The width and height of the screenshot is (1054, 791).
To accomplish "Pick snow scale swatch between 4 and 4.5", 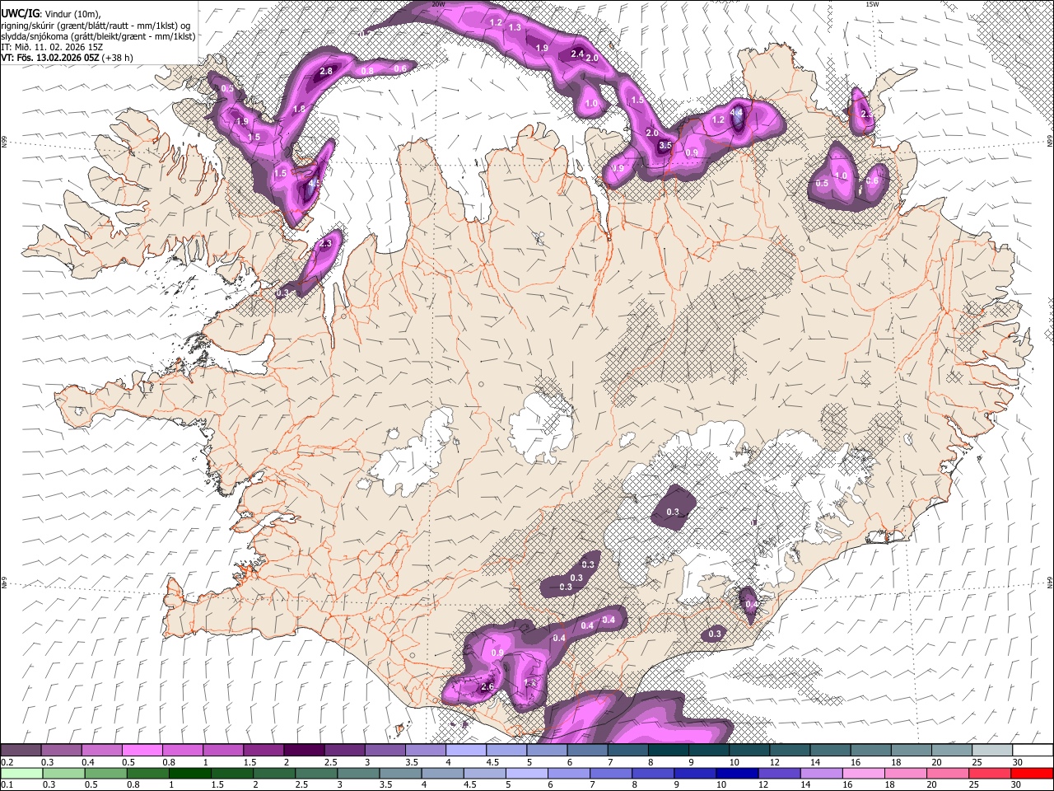I will click(466, 751).
